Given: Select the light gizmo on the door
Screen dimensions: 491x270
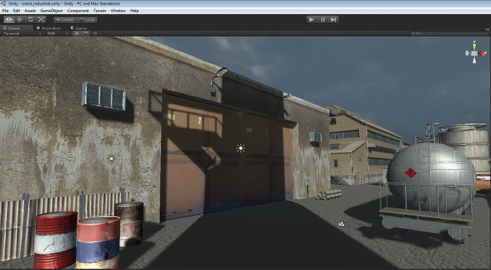Looking at the screenshot, I should pyautogui.click(x=241, y=148).
